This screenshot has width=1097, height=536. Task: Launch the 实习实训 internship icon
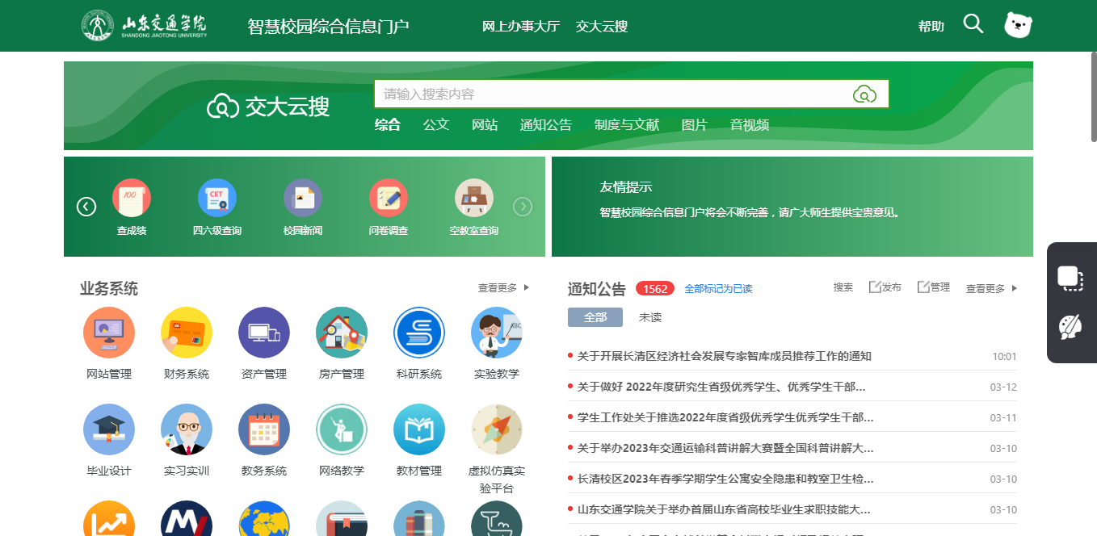click(187, 429)
